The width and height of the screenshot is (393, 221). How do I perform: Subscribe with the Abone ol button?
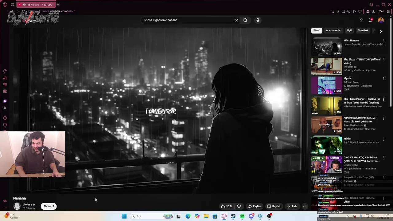tap(49, 206)
